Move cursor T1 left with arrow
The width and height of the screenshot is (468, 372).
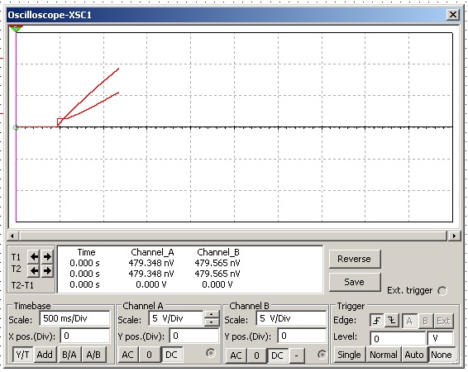tap(34, 256)
